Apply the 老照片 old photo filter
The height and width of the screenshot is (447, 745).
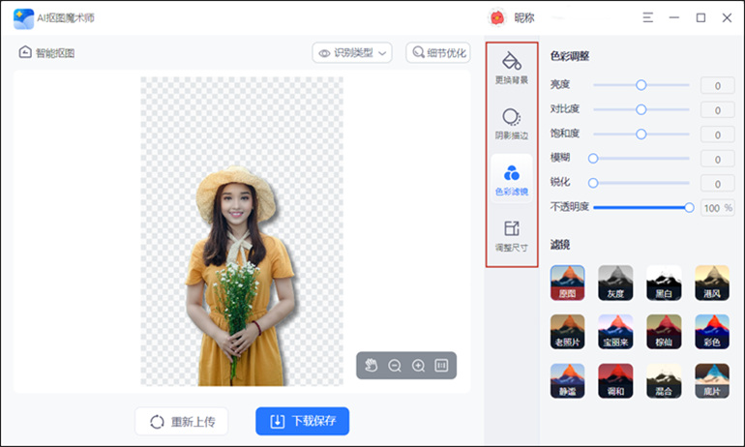[x=567, y=332]
